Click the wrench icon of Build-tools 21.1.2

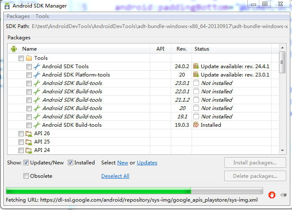[x=37, y=100]
